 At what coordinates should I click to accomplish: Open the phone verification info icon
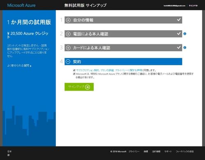click(185, 34)
